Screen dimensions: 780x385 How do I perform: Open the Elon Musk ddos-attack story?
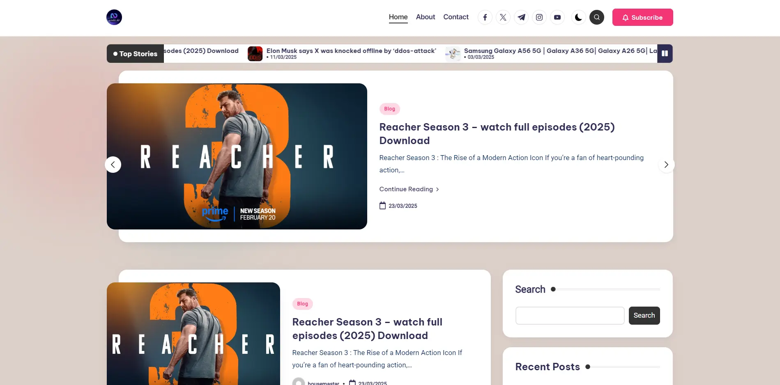point(351,51)
